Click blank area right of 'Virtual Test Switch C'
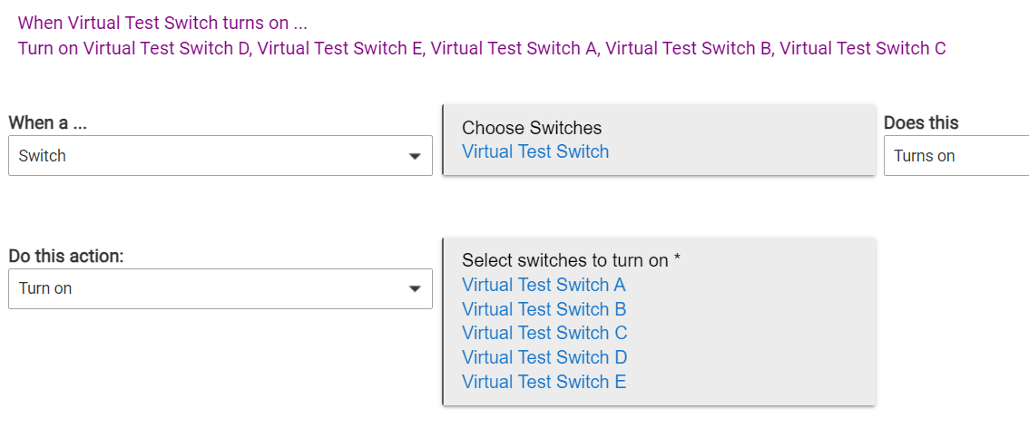Image resolution: width=1029 pixels, height=438 pixels. tap(753, 333)
